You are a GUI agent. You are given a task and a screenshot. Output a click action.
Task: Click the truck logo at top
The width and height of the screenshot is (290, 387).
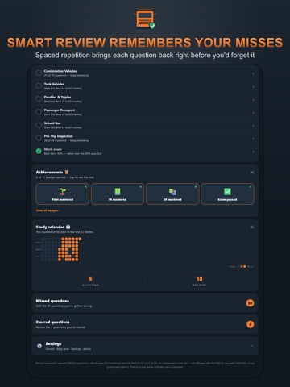pyautogui.click(x=145, y=19)
